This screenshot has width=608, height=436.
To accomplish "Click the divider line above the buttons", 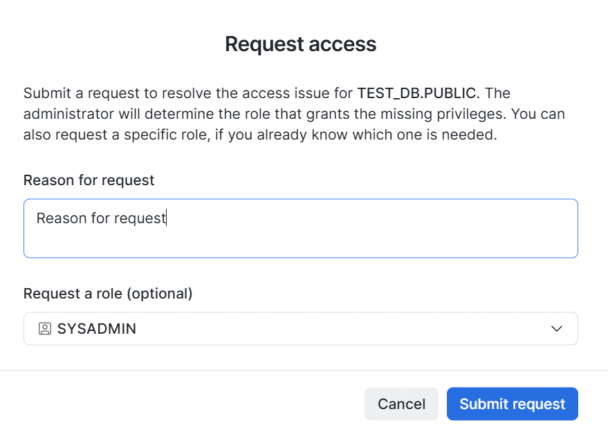I will tap(304, 370).
